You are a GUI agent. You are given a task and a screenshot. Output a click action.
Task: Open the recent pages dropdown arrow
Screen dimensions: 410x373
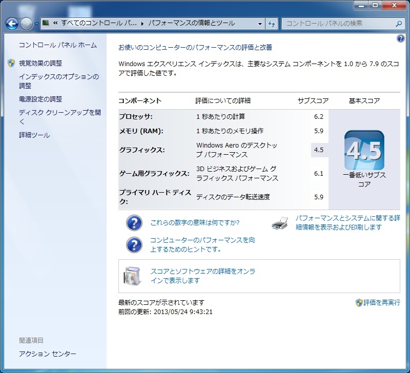[36, 24]
